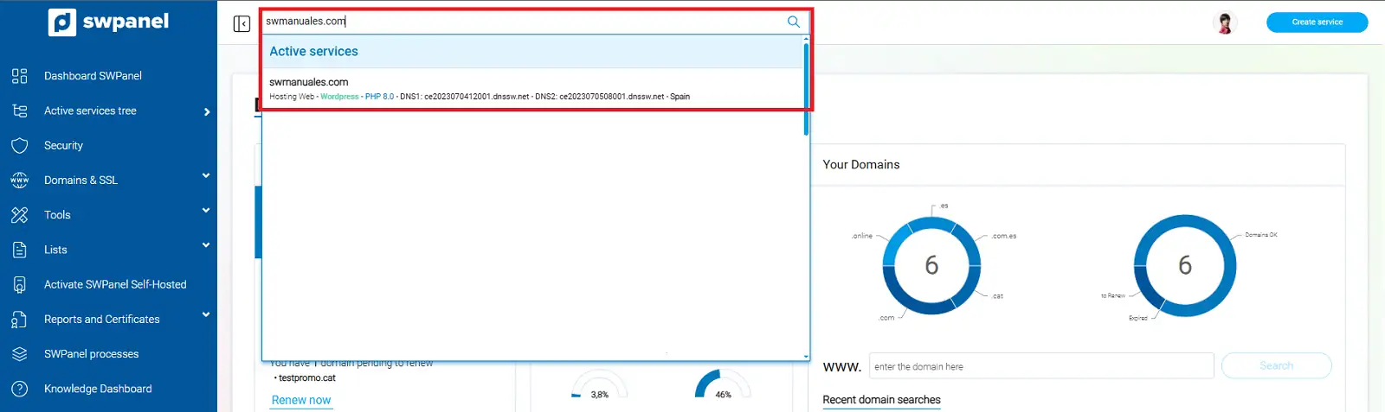Click the PHP 8.0 label in result
Viewport: 1385px width, 412px height.
point(379,97)
